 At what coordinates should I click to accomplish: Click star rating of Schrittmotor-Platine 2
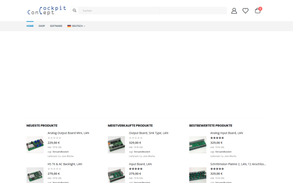[217, 169]
